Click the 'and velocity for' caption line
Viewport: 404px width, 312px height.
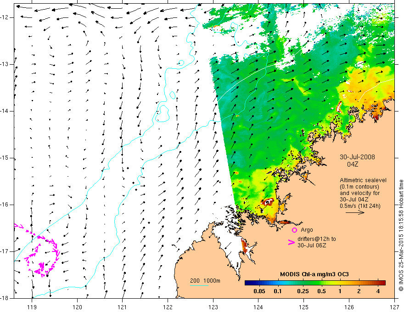[x=359, y=193]
